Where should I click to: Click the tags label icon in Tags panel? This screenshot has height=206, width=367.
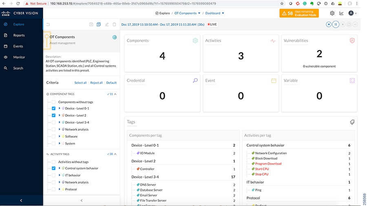pos(352,122)
